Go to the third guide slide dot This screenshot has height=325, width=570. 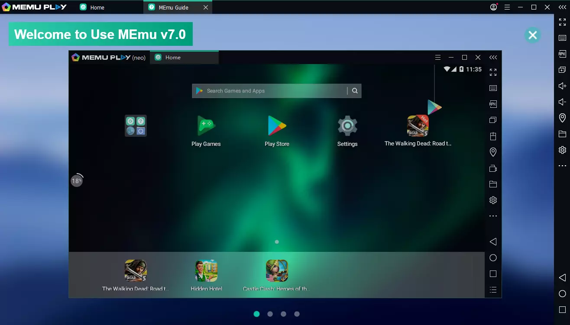coord(283,314)
